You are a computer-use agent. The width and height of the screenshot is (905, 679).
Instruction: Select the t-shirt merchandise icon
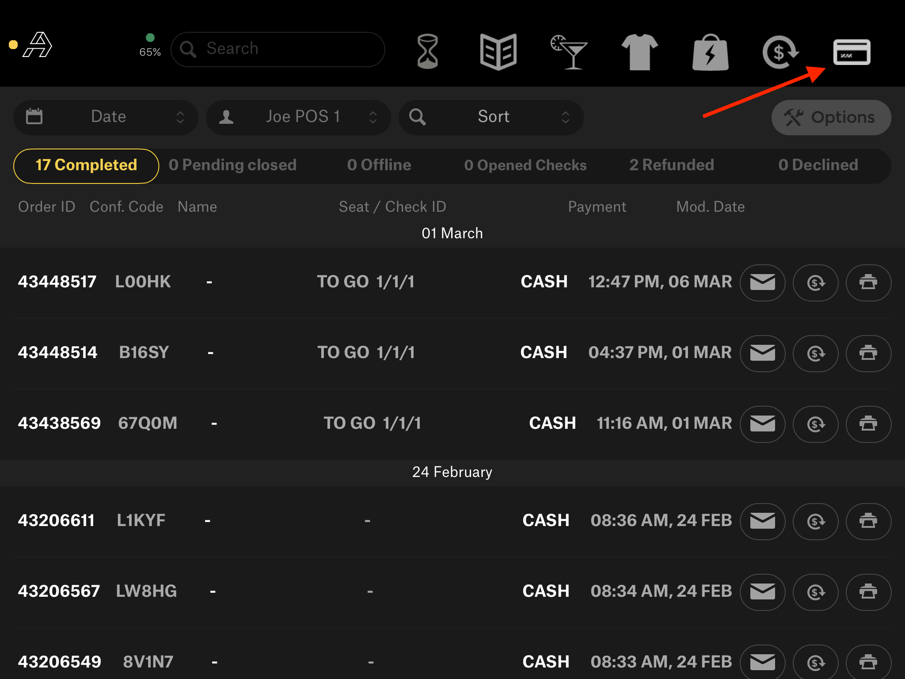(639, 52)
